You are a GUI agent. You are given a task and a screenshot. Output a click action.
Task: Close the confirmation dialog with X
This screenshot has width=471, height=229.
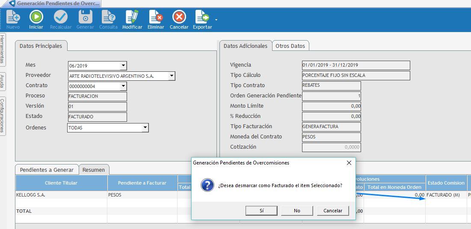pos(349,163)
